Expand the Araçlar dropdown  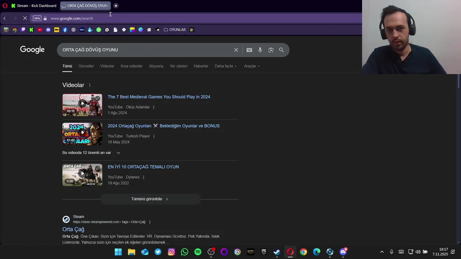[252, 66]
